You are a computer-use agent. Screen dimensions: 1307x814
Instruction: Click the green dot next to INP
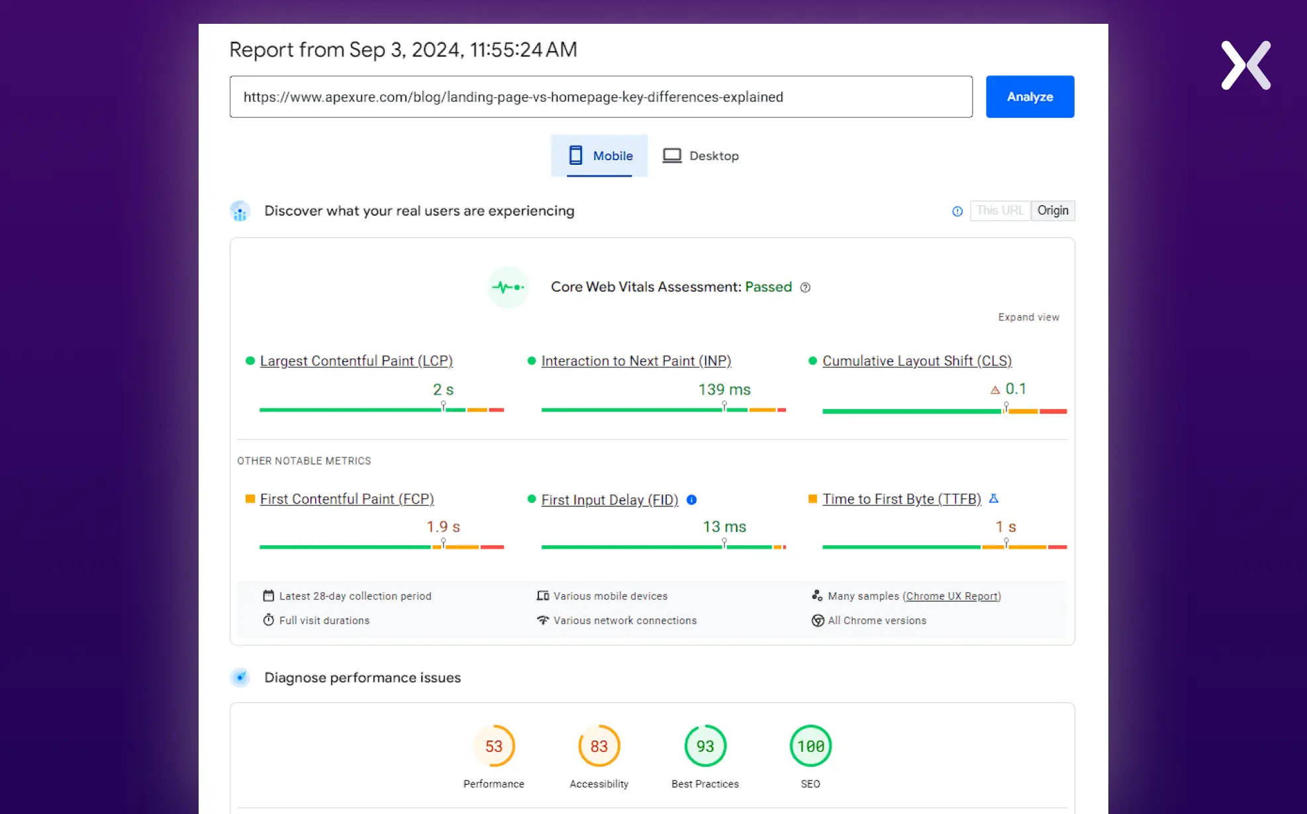[x=531, y=361]
